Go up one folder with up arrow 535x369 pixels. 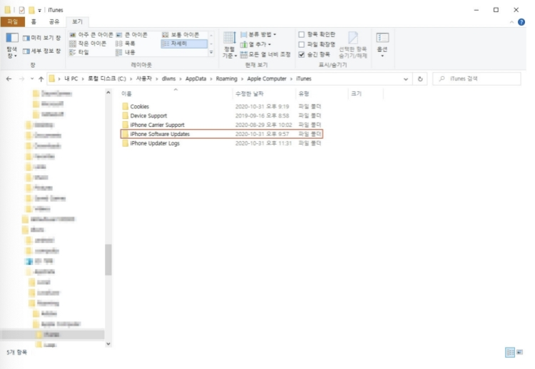tap(41, 78)
